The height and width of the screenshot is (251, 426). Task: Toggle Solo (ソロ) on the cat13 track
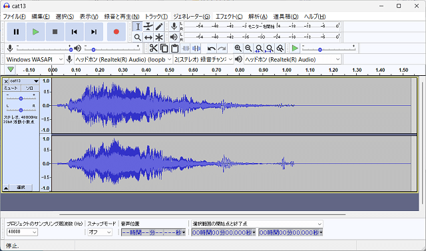30,88
